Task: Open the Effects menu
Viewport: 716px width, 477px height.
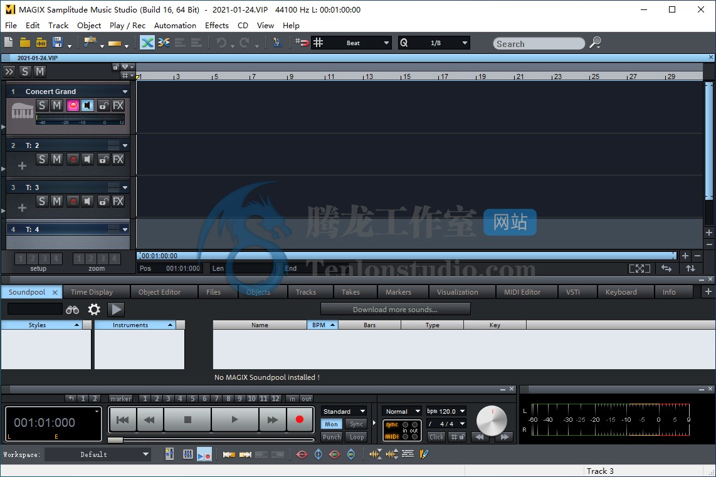Action: (x=216, y=26)
